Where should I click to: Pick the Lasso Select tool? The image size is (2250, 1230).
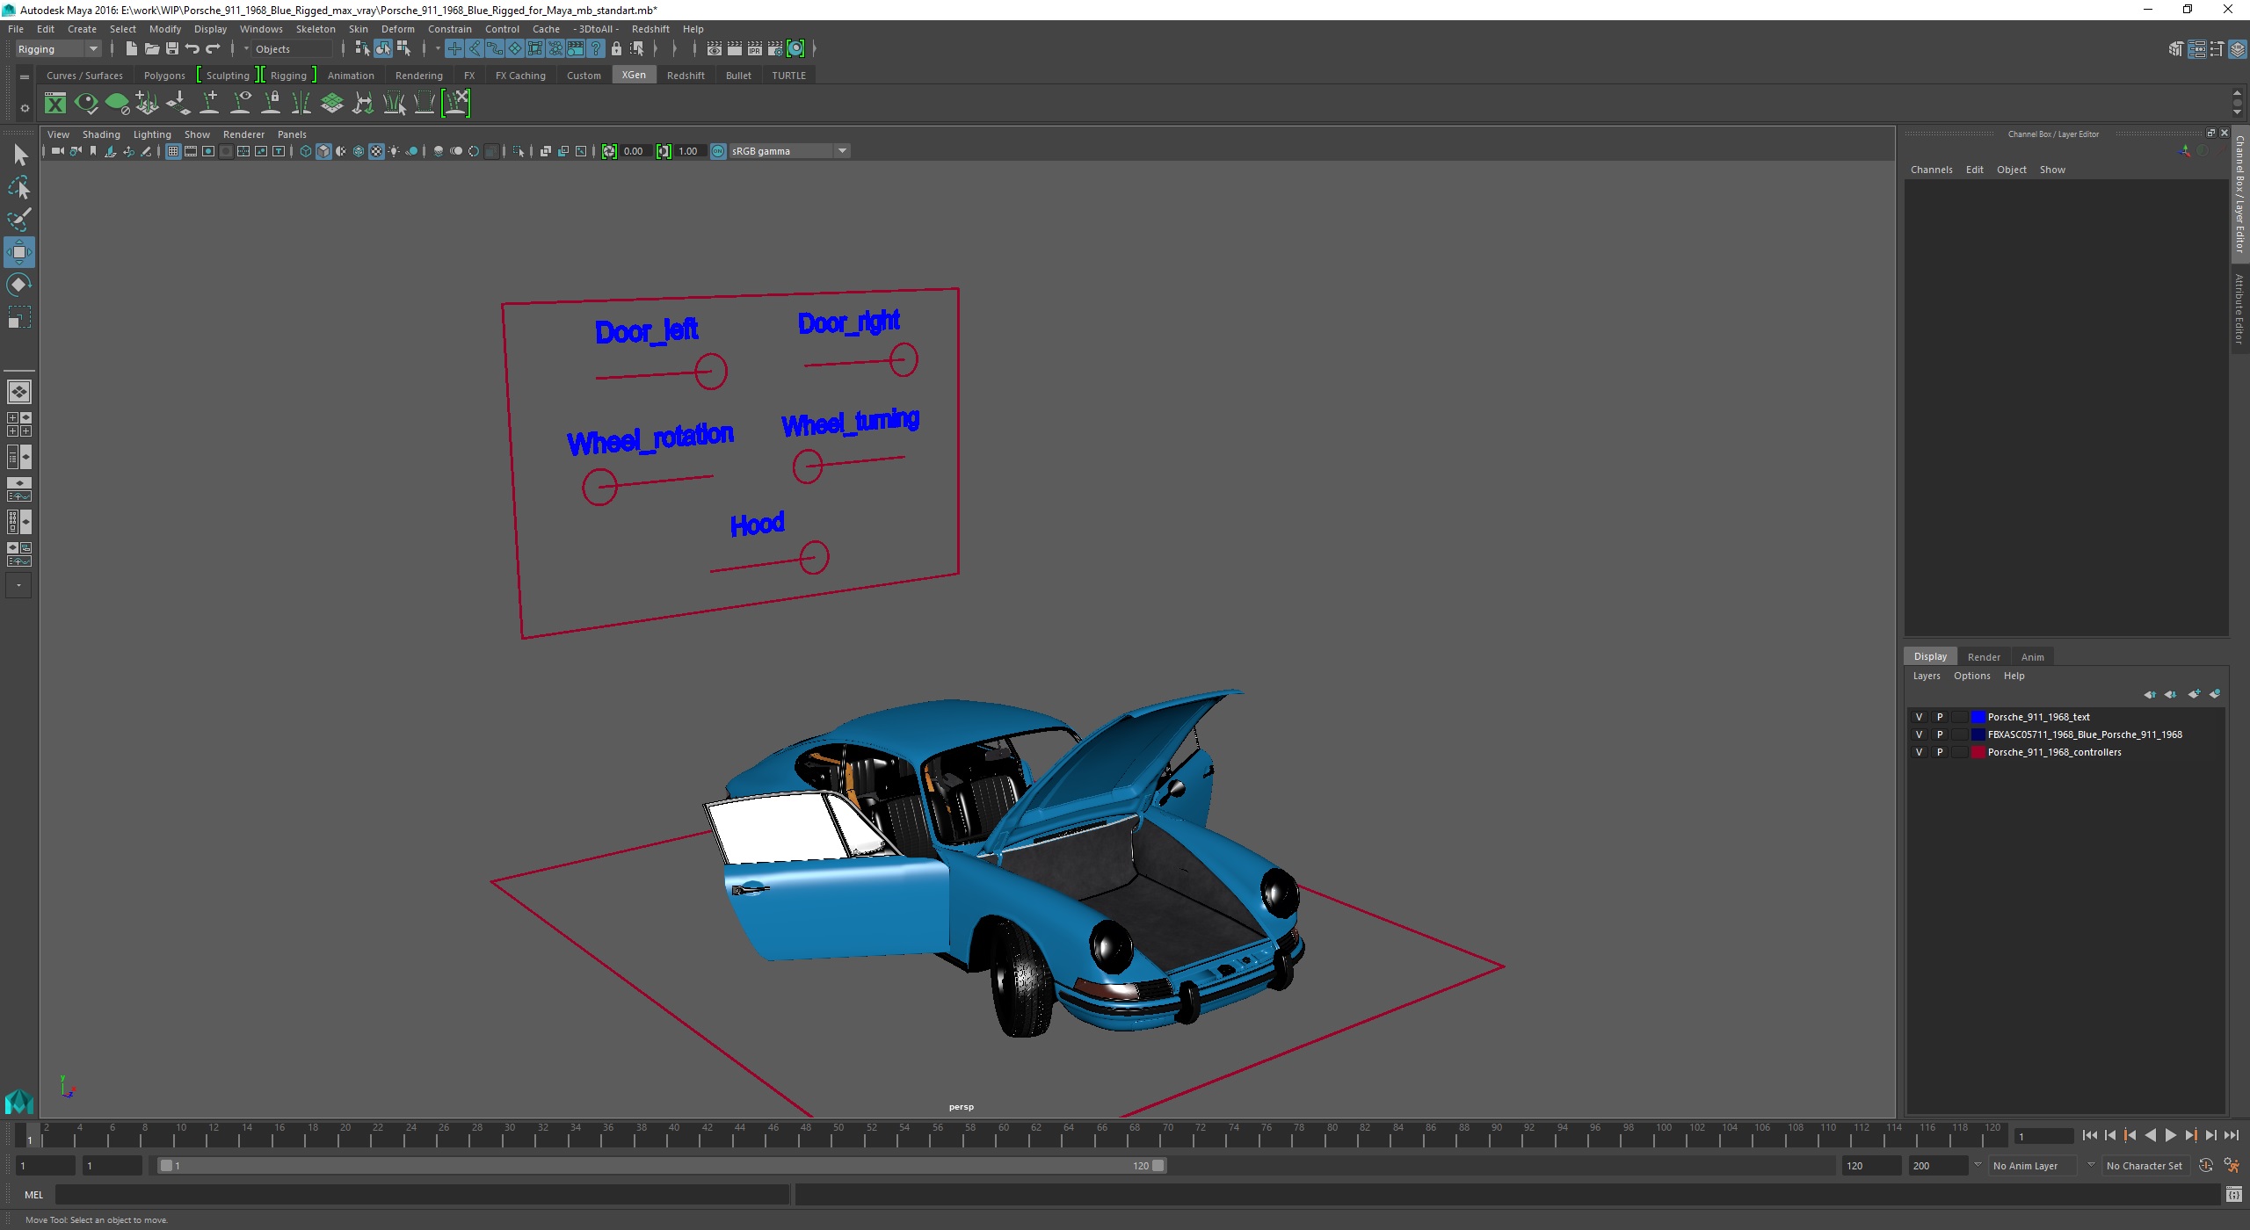[x=18, y=188]
